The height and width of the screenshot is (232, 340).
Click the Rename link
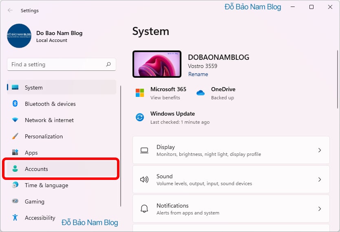click(198, 74)
